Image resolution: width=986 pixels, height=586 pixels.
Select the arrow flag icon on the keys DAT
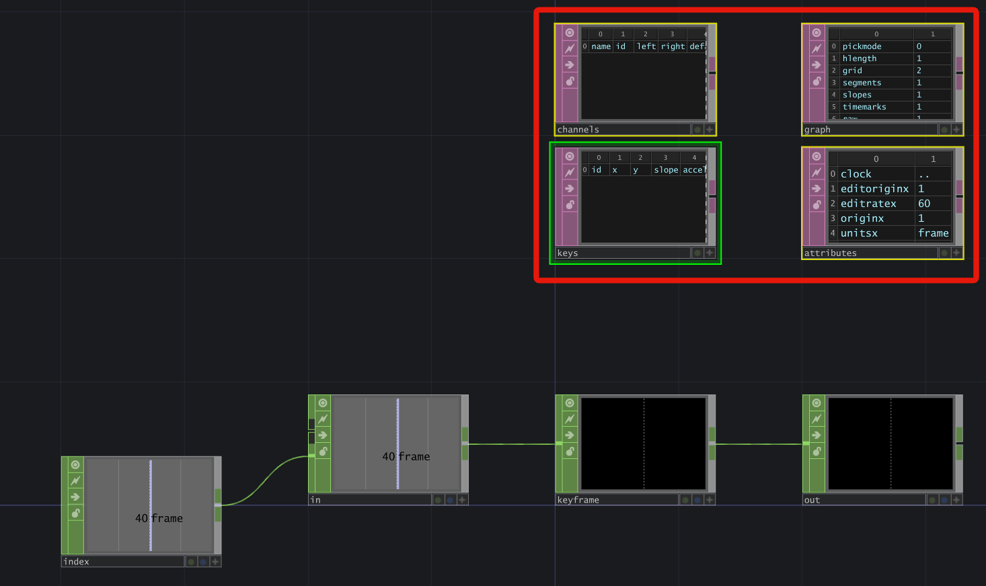568,188
